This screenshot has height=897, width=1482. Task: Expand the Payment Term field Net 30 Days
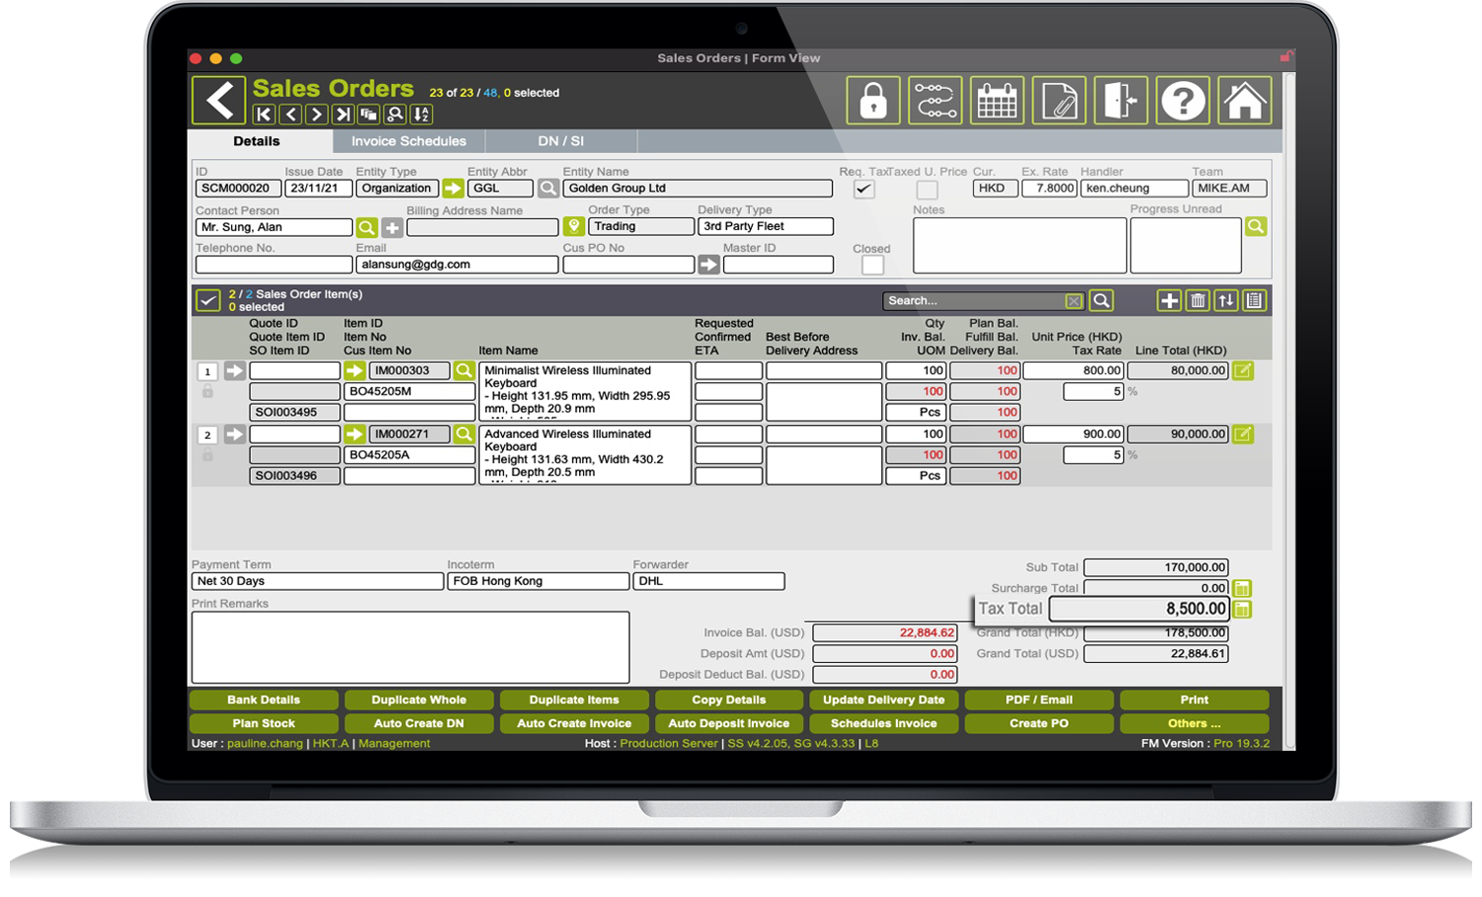coord(317,581)
